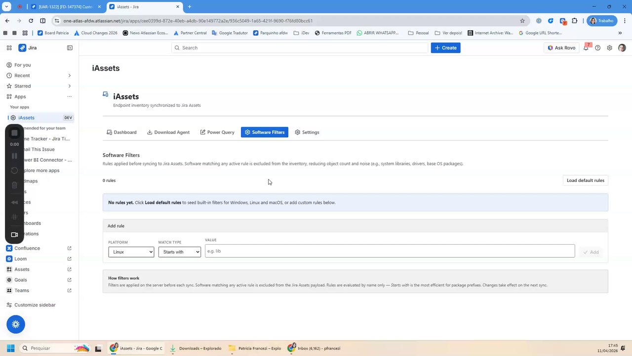Screen dimensions: 632x356
Task: Click the Add rule button
Action: click(x=591, y=252)
